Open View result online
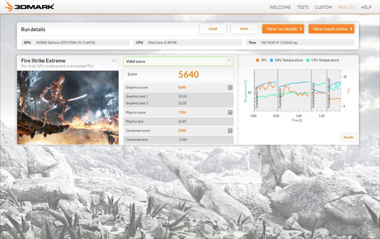 [x=331, y=29]
